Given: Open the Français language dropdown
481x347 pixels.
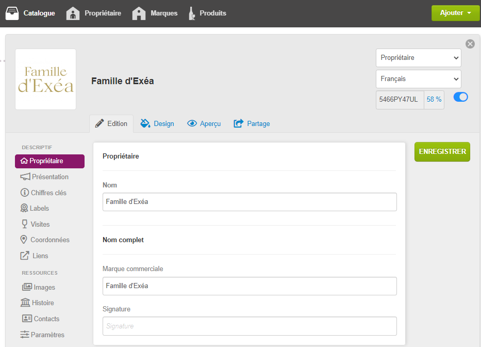Looking at the screenshot, I should pos(419,79).
